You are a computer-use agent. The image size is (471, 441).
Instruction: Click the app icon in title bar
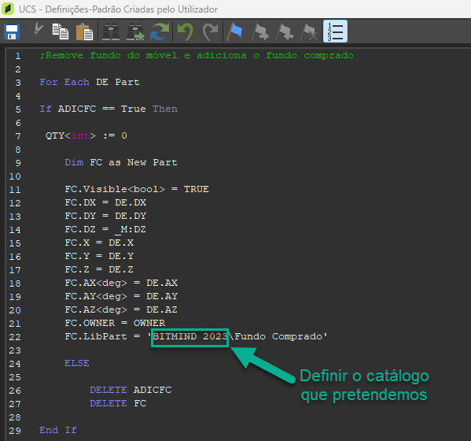pyautogui.click(x=8, y=9)
